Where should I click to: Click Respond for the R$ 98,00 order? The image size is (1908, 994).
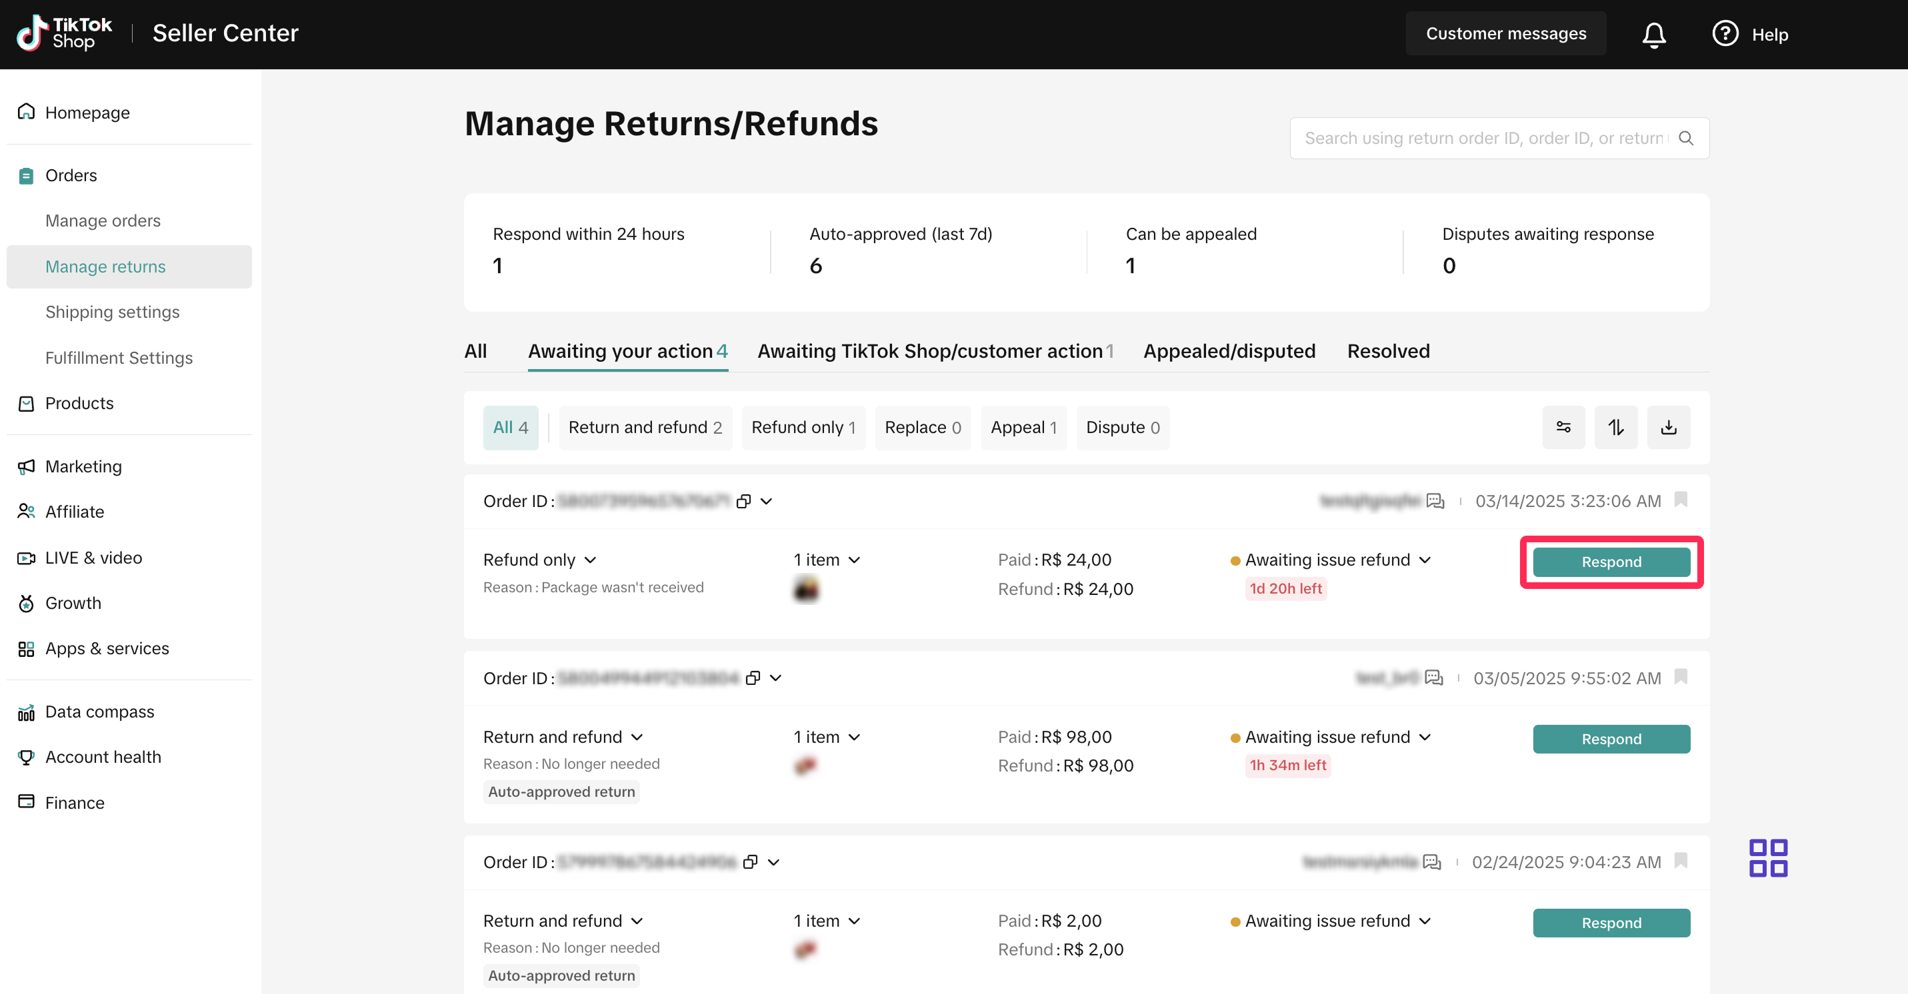tap(1611, 739)
